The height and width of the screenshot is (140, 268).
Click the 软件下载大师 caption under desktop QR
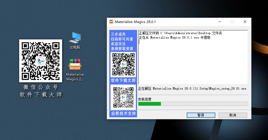41,95
